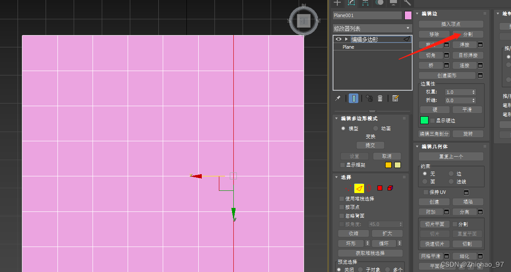Viewport: 511px width, 272px height.
Task: Select Vertex sub-object level icon
Action: point(348,188)
